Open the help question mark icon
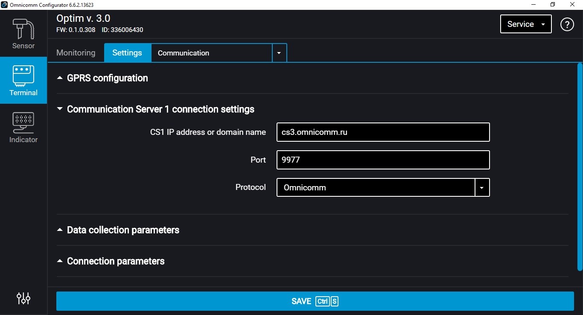 coord(567,24)
